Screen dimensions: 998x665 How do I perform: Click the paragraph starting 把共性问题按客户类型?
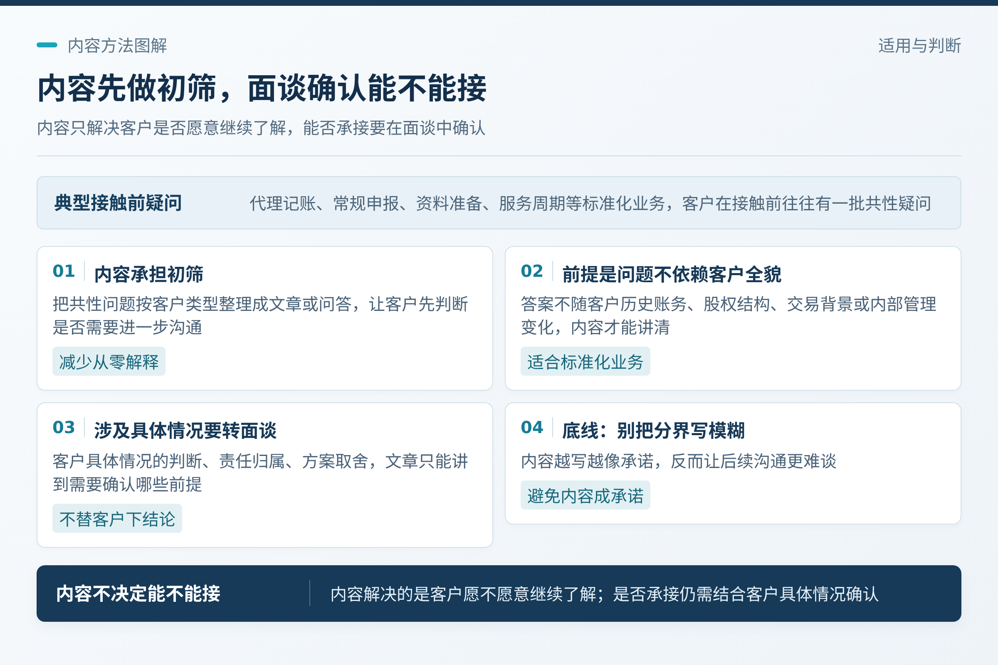tap(260, 315)
